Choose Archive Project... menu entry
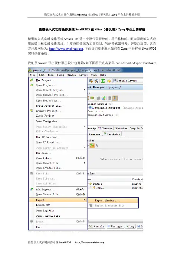The height and width of the screenshot is (260, 184). 58,111
